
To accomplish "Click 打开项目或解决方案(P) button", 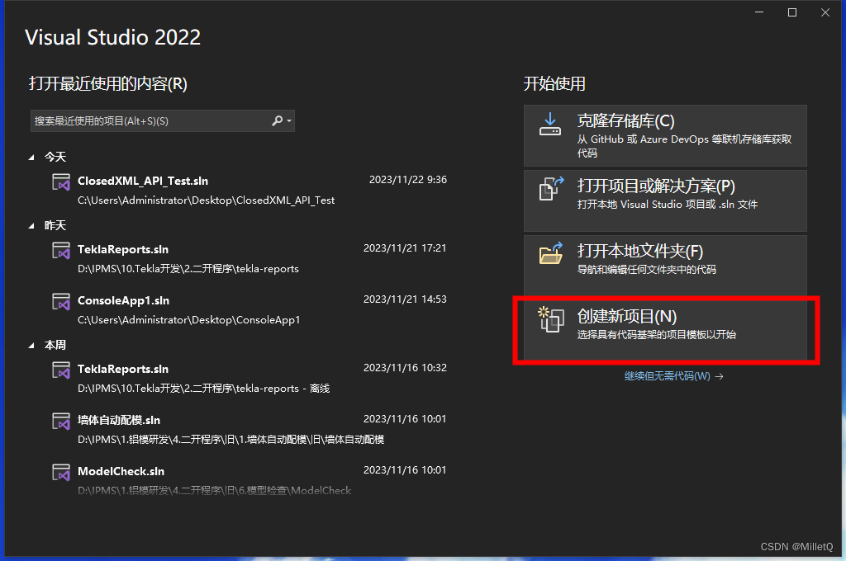I will click(x=665, y=201).
